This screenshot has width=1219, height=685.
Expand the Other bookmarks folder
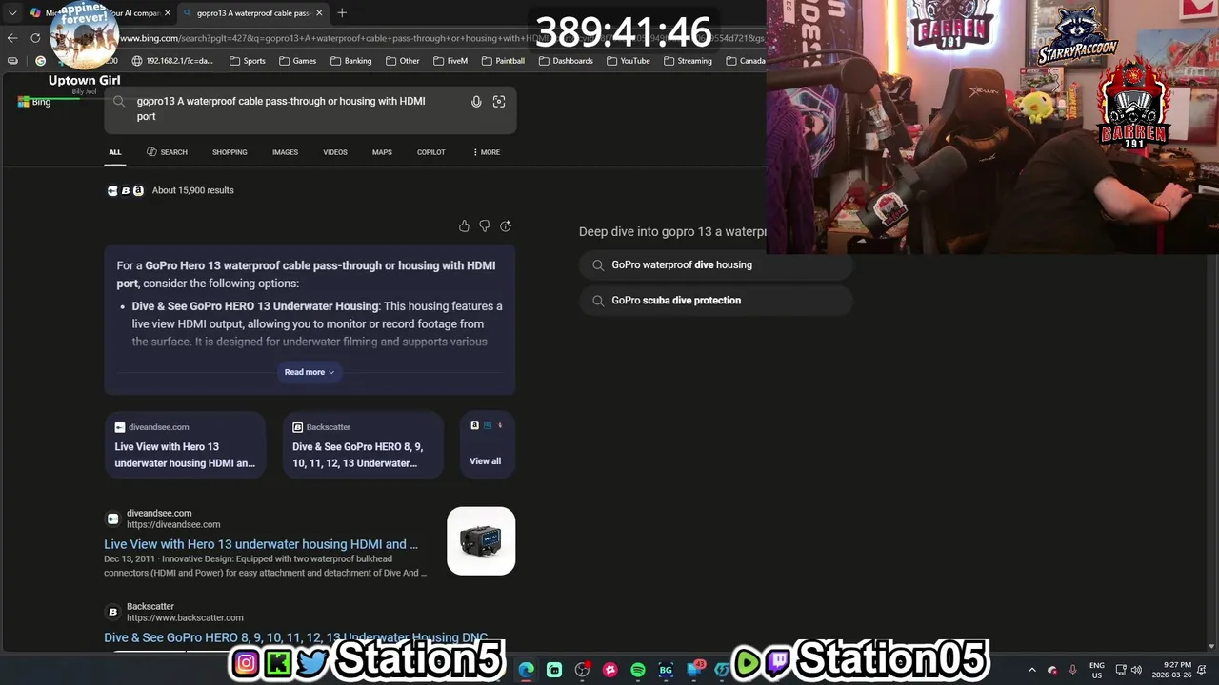click(x=403, y=61)
